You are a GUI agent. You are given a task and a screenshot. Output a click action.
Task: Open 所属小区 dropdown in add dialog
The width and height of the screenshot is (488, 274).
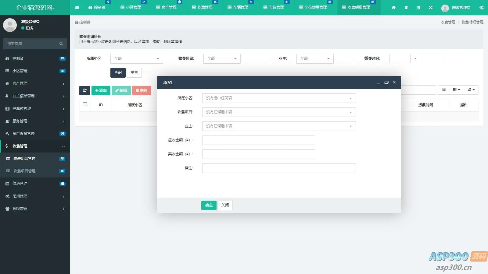[279, 98]
